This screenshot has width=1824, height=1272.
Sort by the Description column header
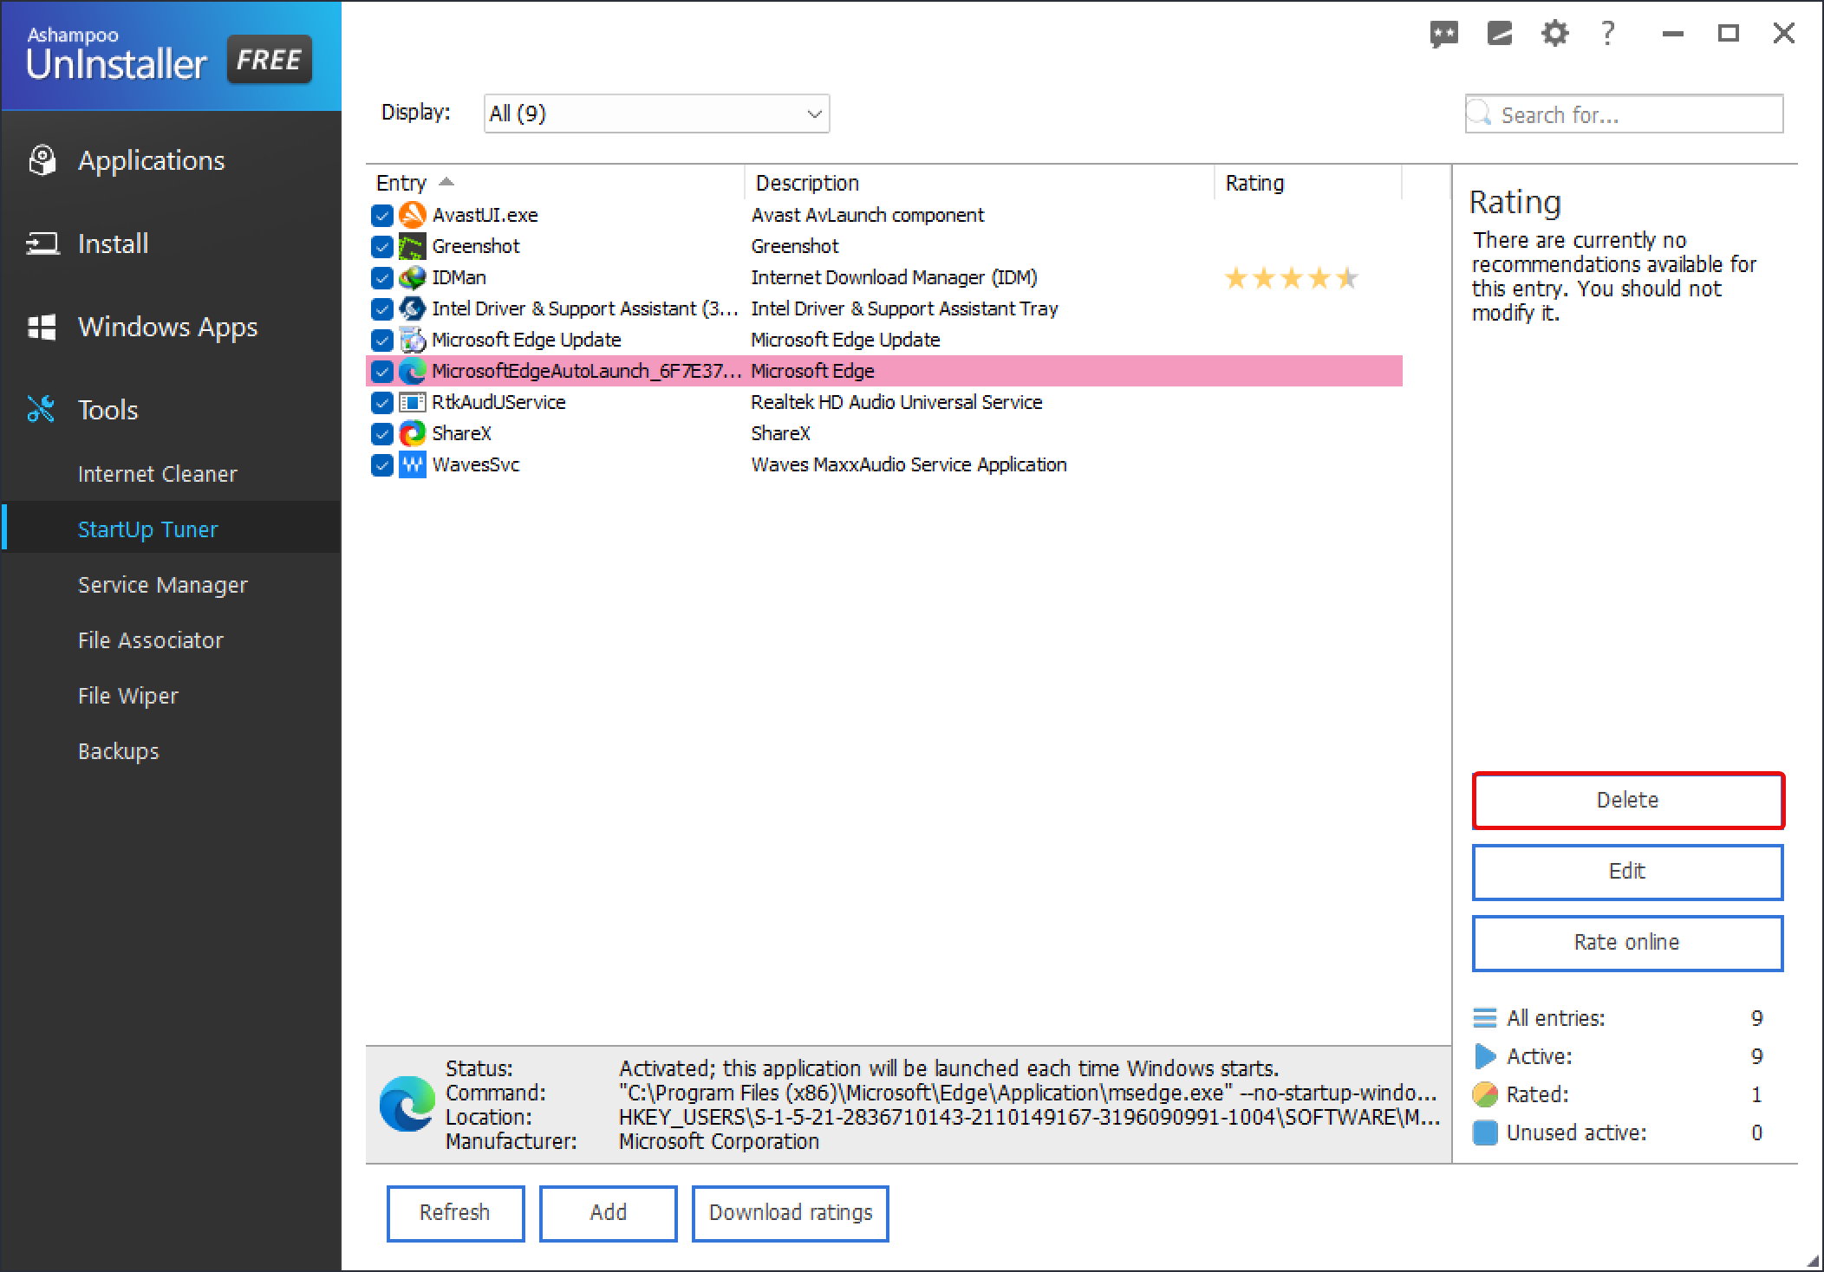(979, 183)
